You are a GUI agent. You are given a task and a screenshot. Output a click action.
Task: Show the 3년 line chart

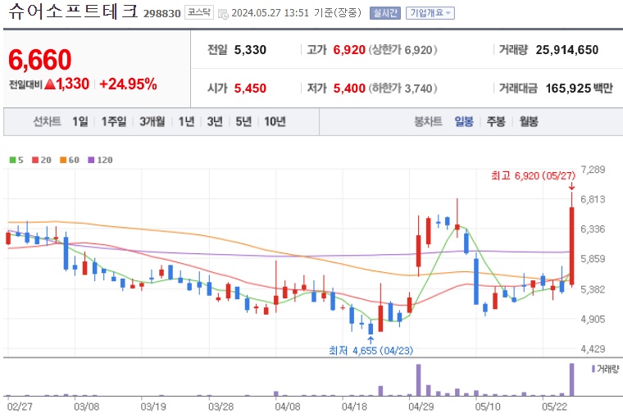[x=215, y=121]
